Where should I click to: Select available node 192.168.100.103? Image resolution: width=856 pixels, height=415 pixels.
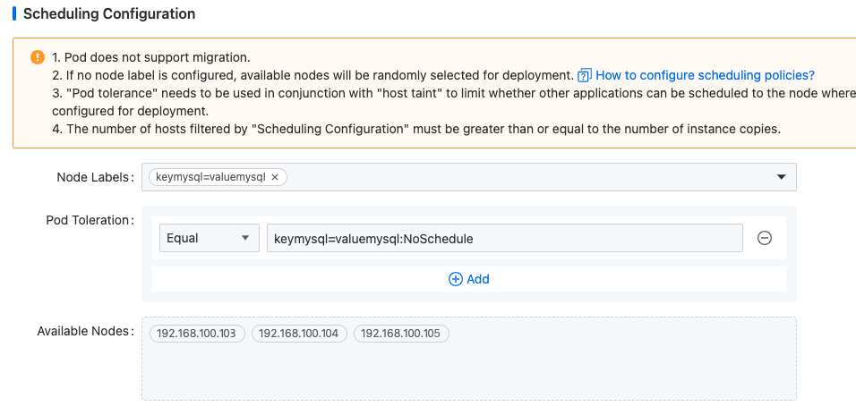pyautogui.click(x=196, y=334)
